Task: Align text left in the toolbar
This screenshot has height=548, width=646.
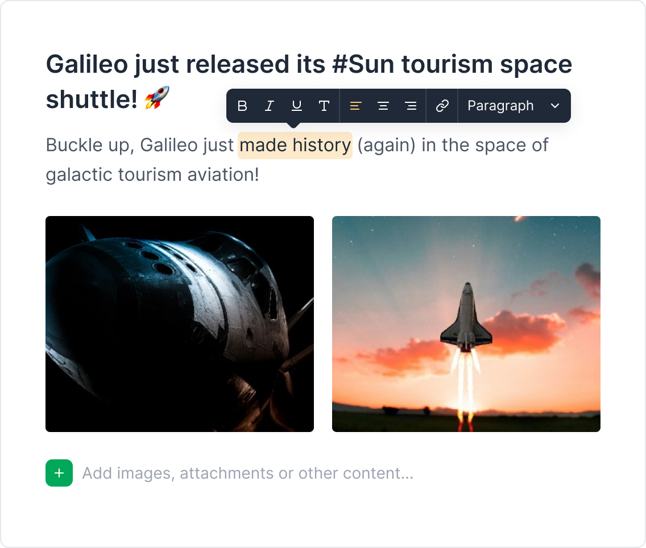Action: pyautogui.click(x=355, y=106)
